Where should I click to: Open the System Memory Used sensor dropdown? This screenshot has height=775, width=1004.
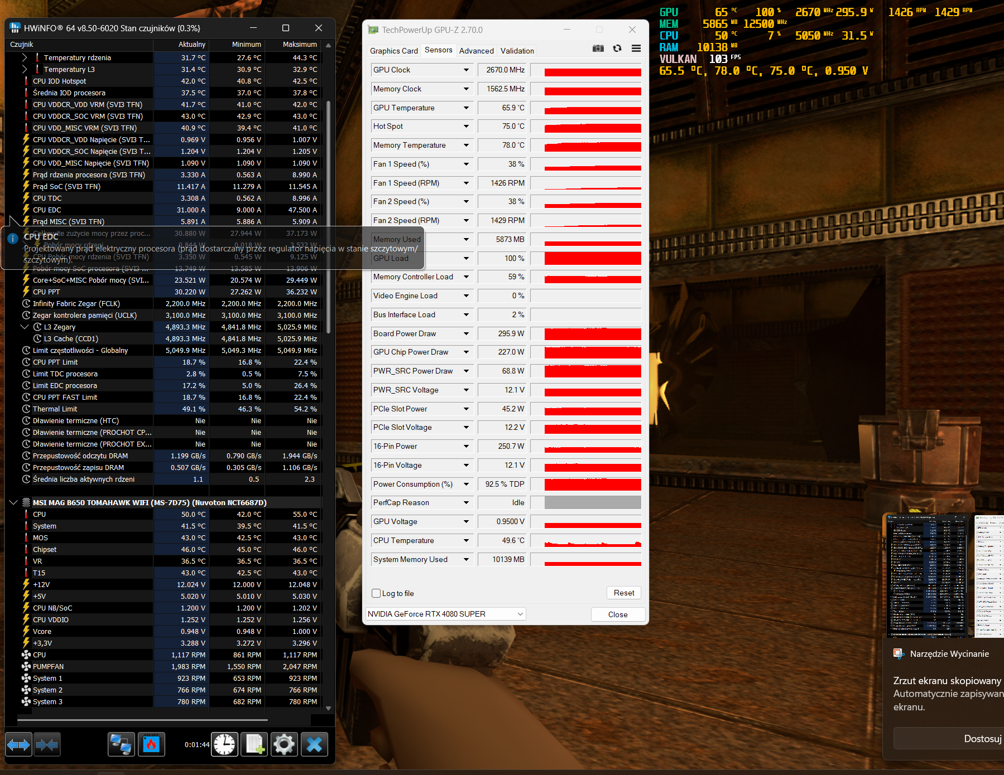tap(466, 559)
